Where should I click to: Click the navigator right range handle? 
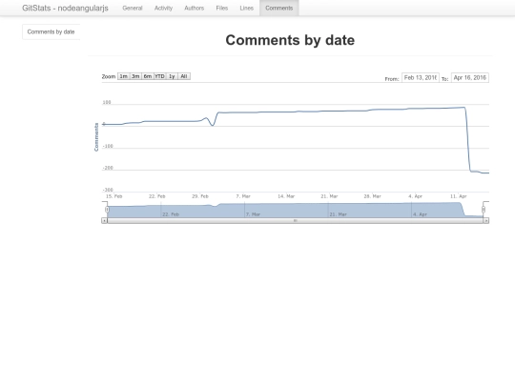point(484,210)
